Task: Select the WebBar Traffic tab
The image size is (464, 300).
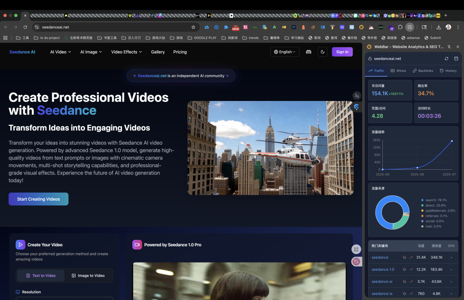Action: click(x=376, y=71)
